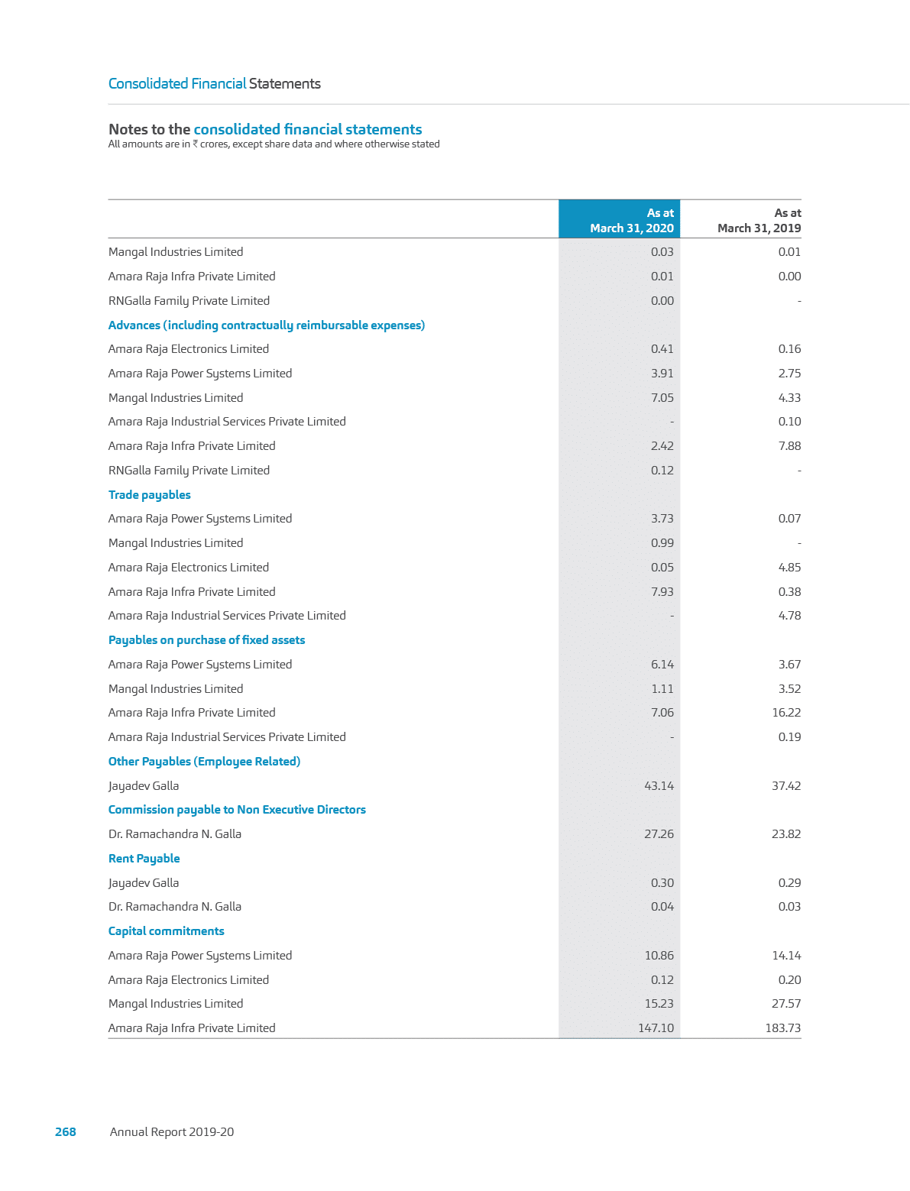This screenshot has height=1191, width=910.
Task: Click the 'Rent Payable' section heading
Action: (144, 859)
